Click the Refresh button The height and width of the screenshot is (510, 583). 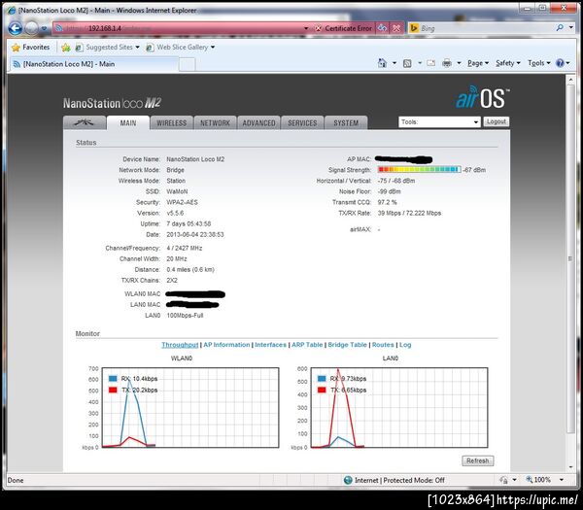click(478, 460)
